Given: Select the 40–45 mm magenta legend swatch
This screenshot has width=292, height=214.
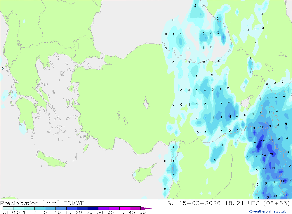Looking at the screenshot, I should point(125,208).
